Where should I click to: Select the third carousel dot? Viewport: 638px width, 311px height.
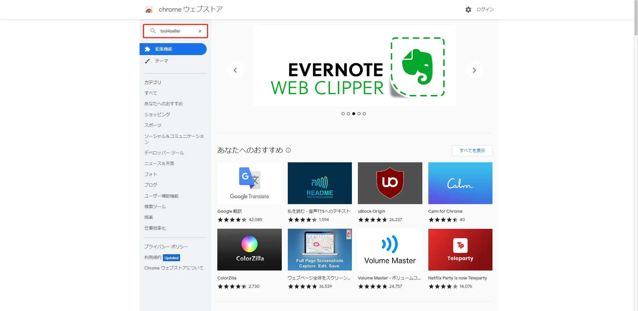coord(354,114)
